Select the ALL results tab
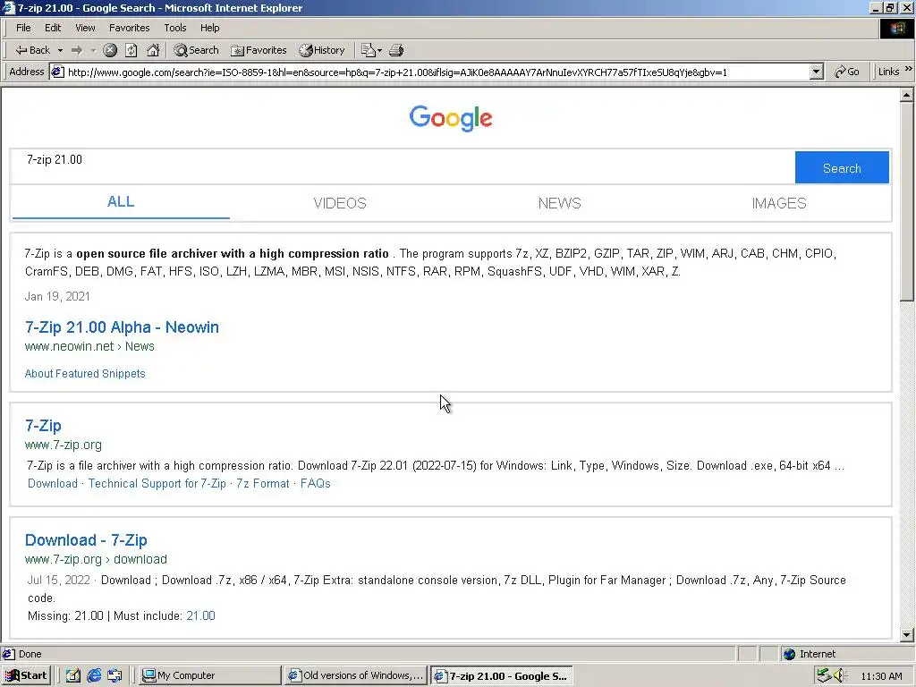Image resolution: width=916 pixels, height=687 pixels. click(x=121, y=202)
